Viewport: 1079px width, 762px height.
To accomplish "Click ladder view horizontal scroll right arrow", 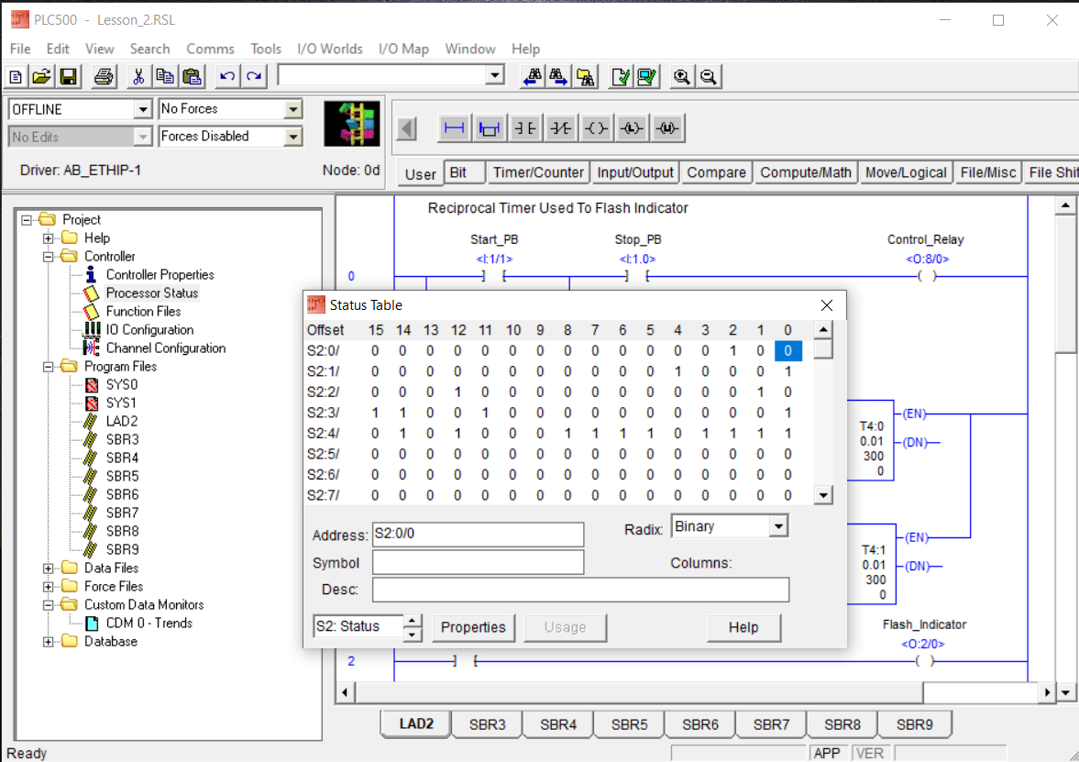I will [1047, 692].
